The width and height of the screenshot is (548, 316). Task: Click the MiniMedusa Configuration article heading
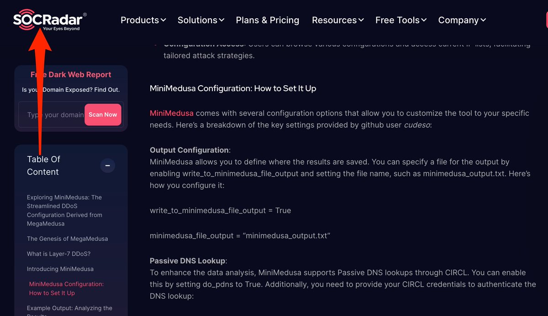coord(233,88)
